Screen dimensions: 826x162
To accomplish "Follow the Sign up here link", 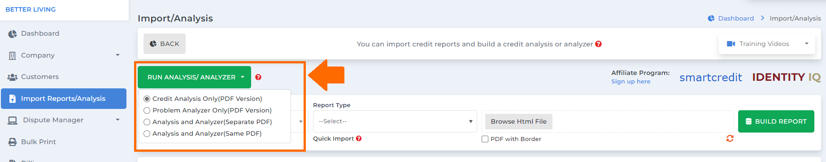I will click(630, 82).
